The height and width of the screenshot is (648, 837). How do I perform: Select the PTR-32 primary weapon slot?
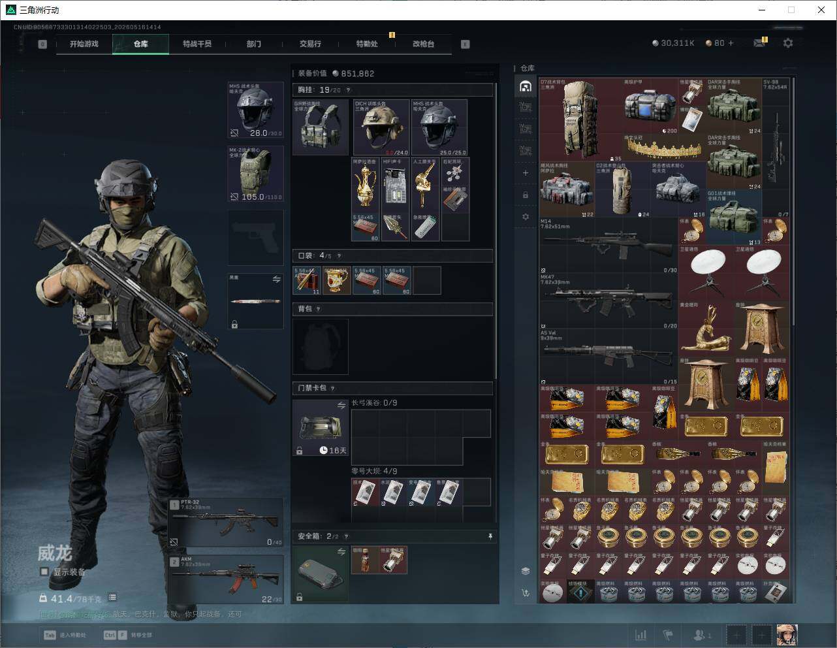click(226, 523)
